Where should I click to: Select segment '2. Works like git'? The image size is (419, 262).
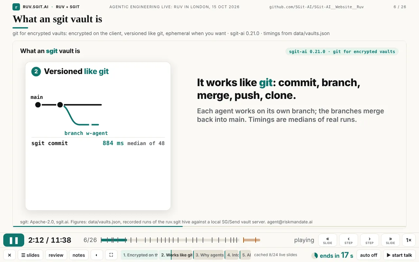pyautogui.click(x=176, y=255)
